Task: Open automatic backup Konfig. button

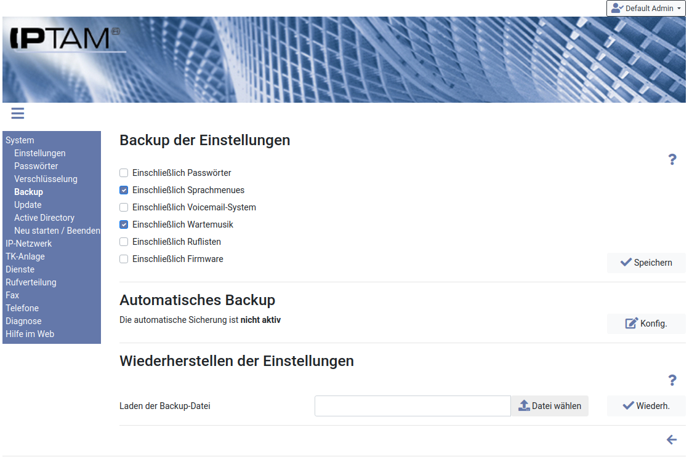Action: coord(646,324)
